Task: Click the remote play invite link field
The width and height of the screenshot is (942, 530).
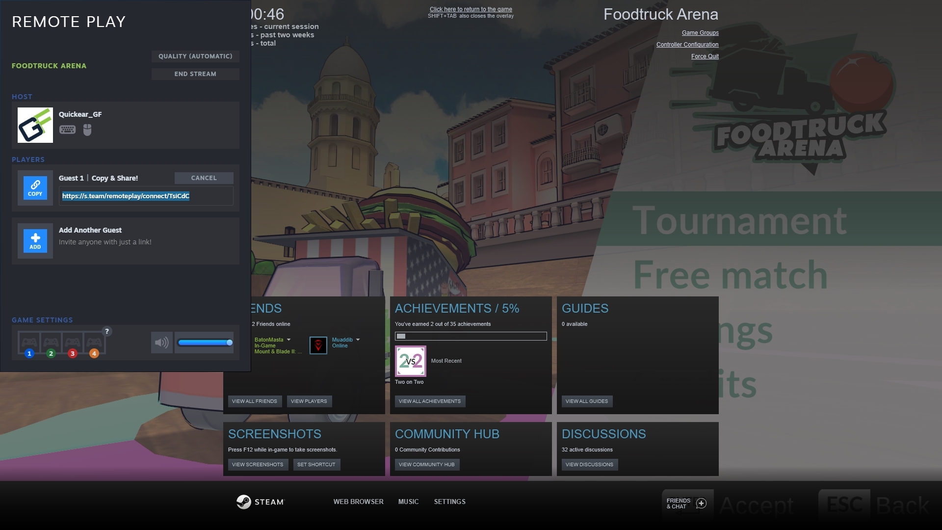Action: (146, 196)
